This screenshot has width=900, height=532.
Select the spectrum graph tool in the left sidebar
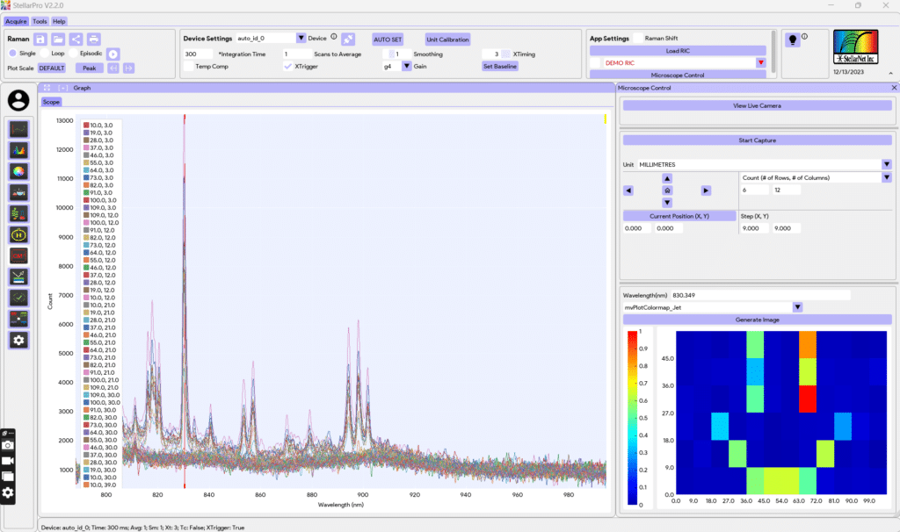[18, 129]
